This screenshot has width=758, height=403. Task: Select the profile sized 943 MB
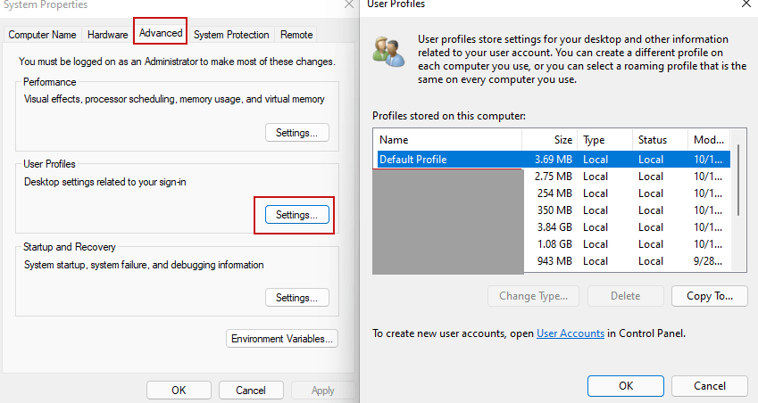click(552, 261)
